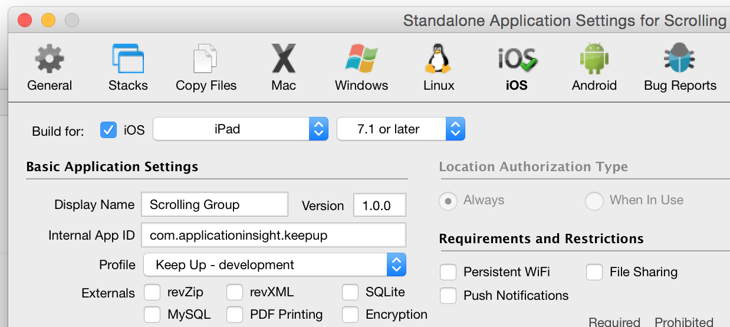Enable the revZip external checkbox

click(x=152, y=292)
